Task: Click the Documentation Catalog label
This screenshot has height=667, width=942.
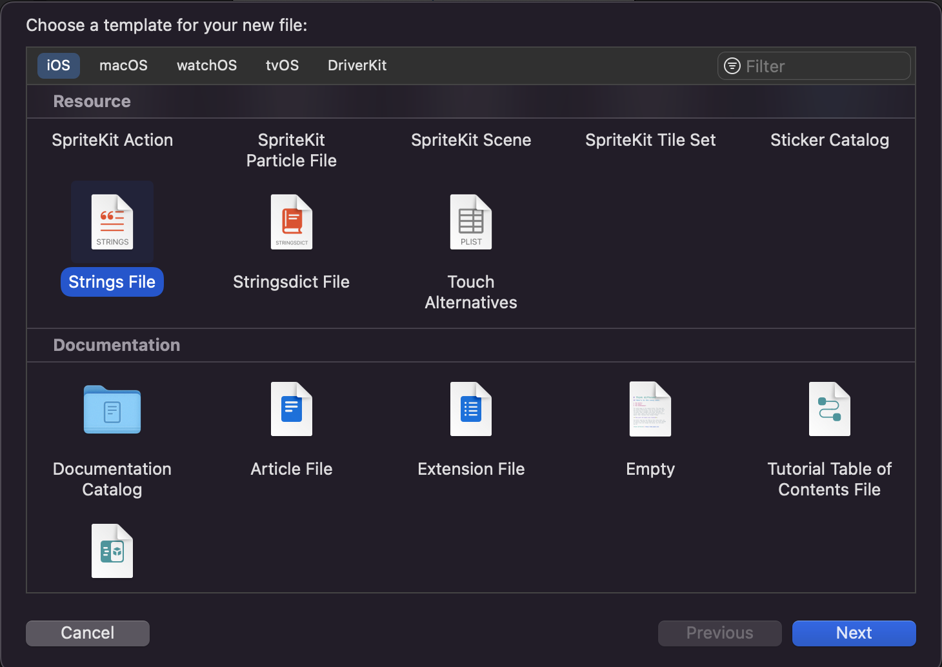Action: 112,479
